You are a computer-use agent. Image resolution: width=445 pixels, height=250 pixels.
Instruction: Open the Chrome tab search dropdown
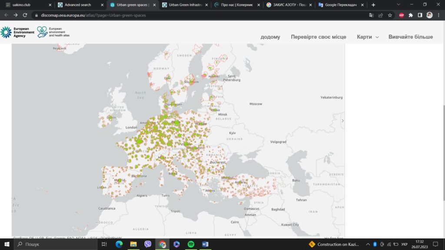(x=399, y=4)
